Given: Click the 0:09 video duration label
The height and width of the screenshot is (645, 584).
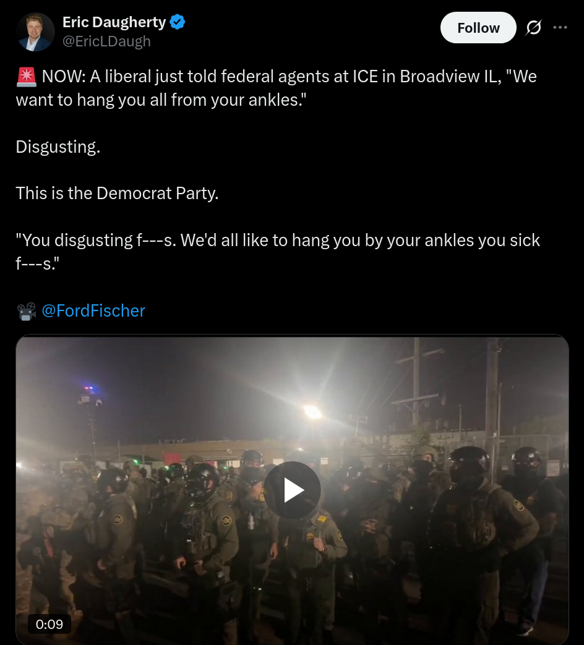Looking at the screenshot, I should coord(49,624).
